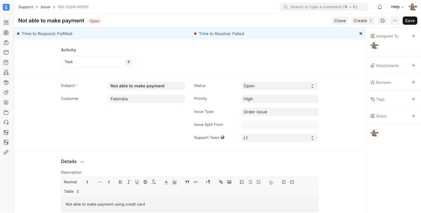Open the Status dropdown showing Open
The image size is (421, 213).
(279, 86)
